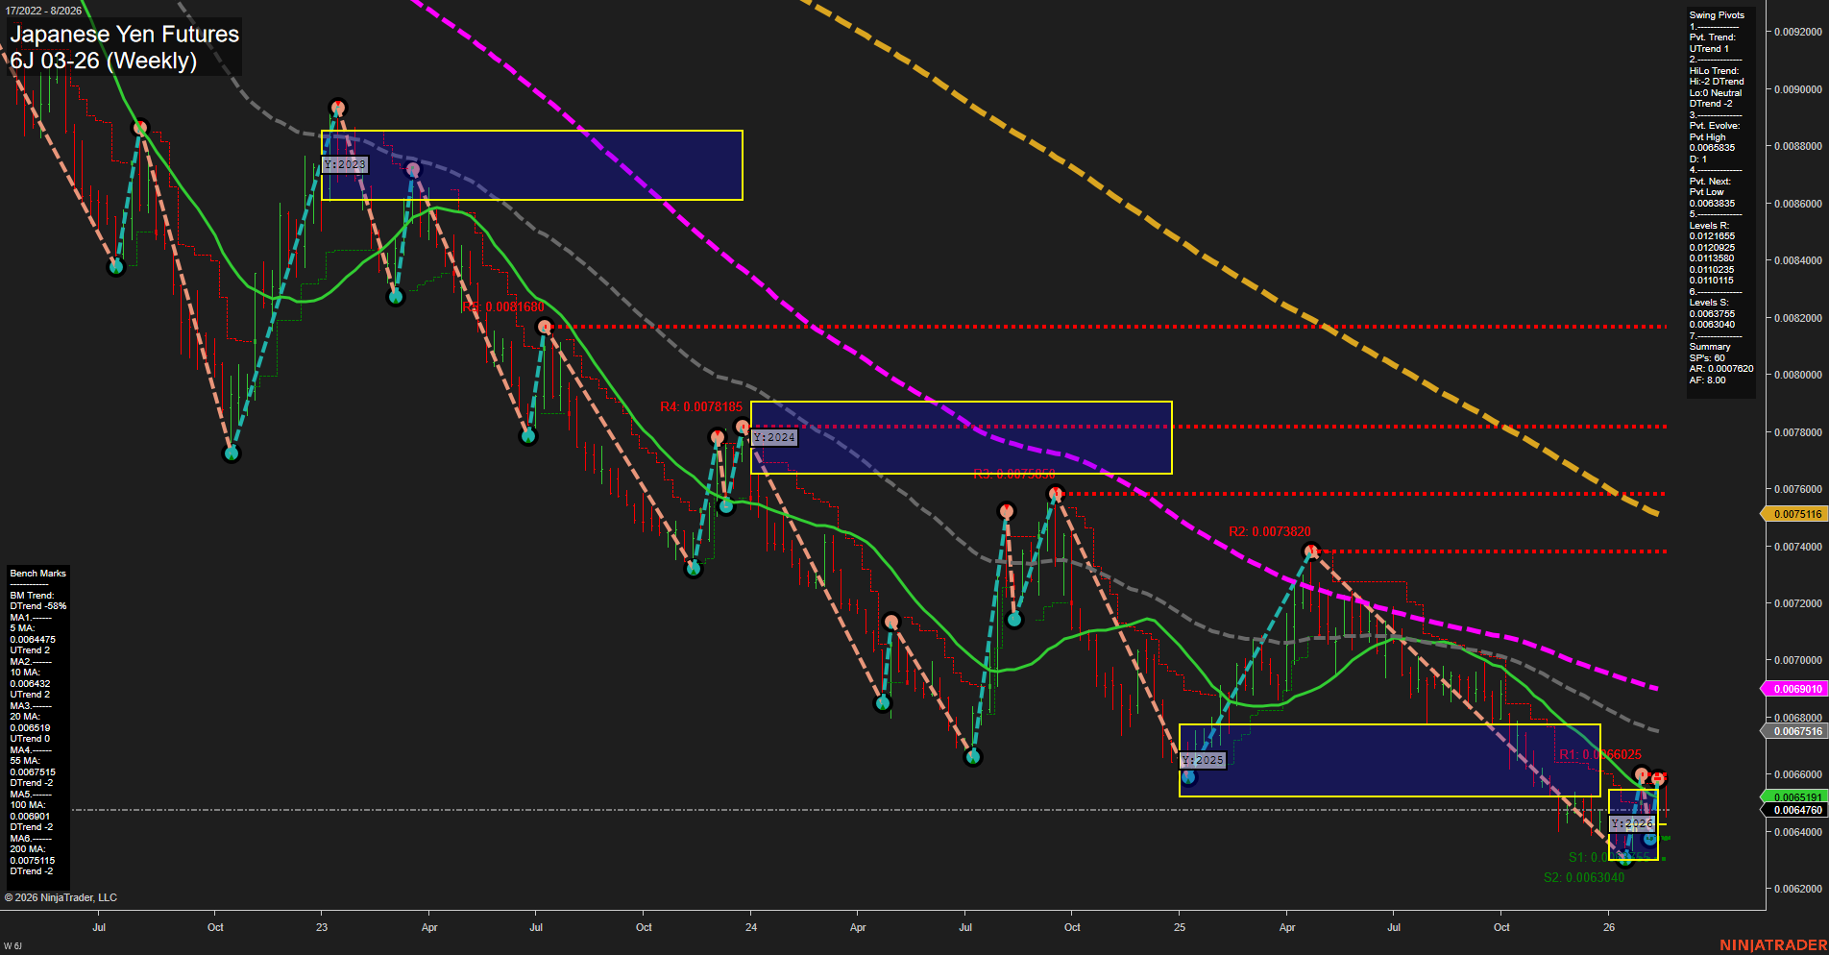Click the pivot circle on the R2 0.0073820 line

pos(1312,549)
